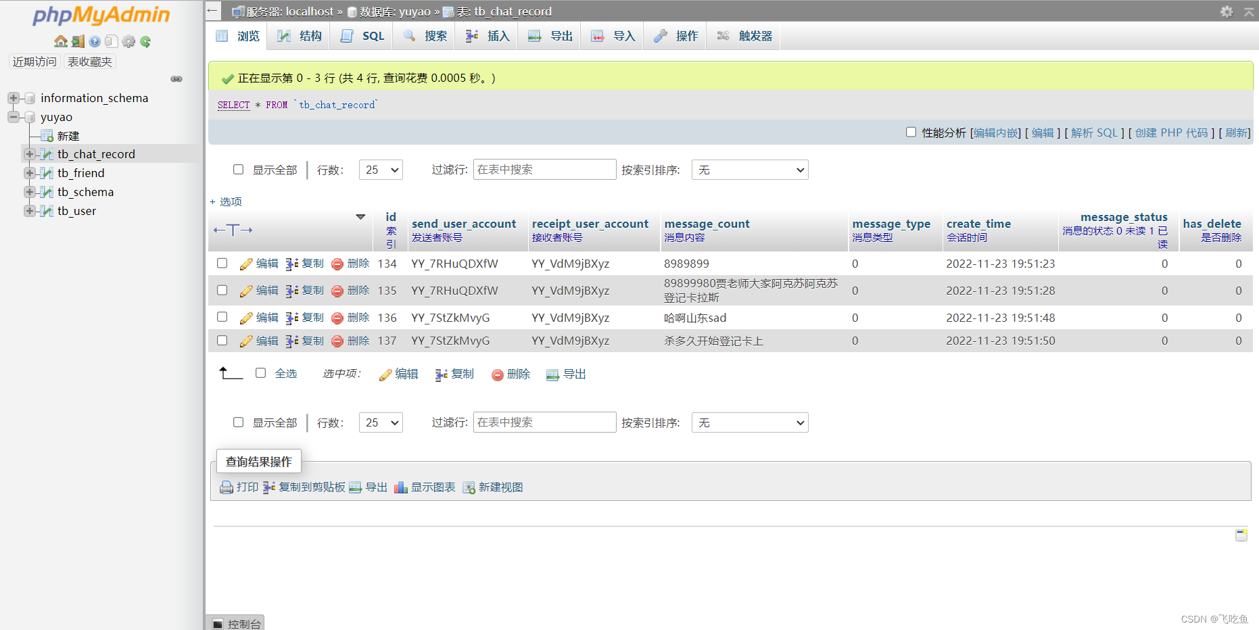Switch to the SQL tab
The image size is (1259, 630).
click(x=362, y=36)
